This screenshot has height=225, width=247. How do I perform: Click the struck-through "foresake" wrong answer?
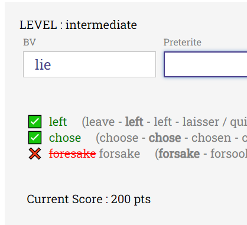click(73, 154)
